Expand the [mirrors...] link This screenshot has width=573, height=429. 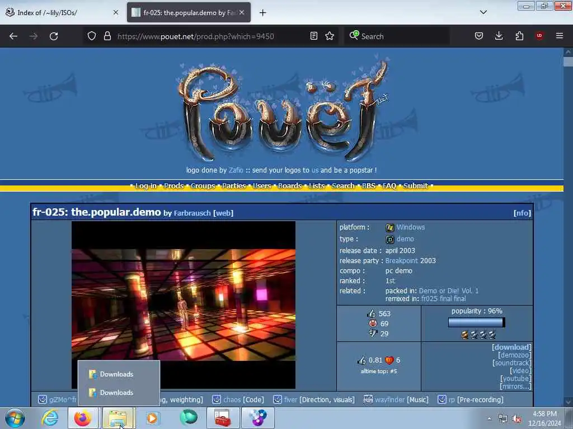(515, 387)
